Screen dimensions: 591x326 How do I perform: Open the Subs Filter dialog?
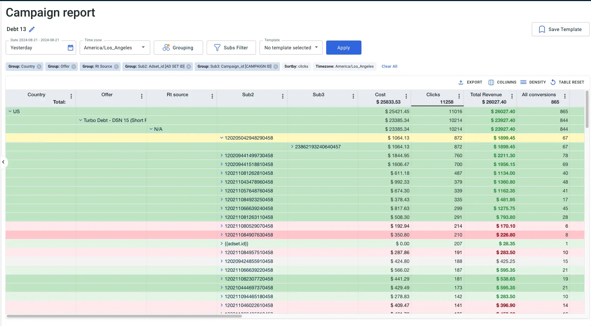click(x=231, y=48)
